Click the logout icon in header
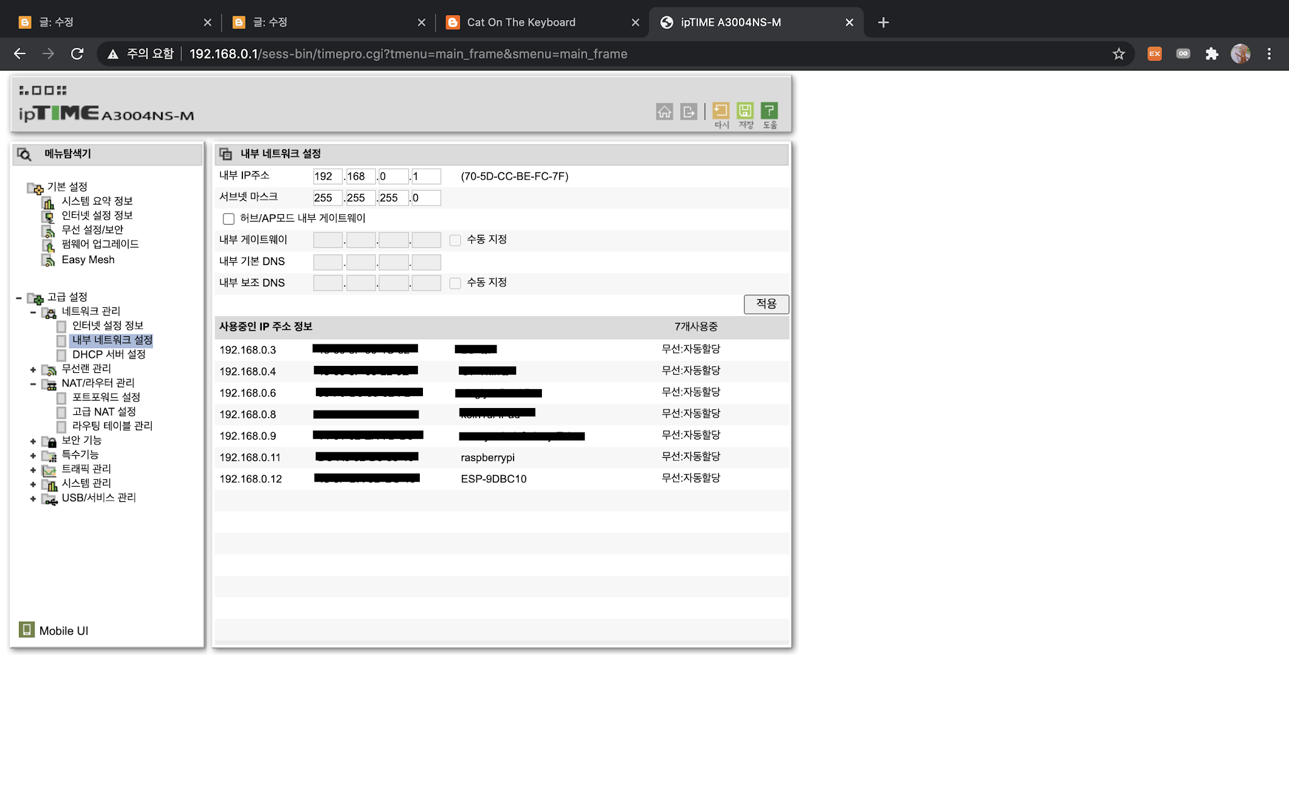Viewport: 1289px width, 806px height. pos(689,112)
